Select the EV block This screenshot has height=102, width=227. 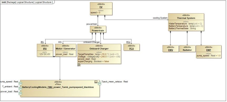pos(101,9)
